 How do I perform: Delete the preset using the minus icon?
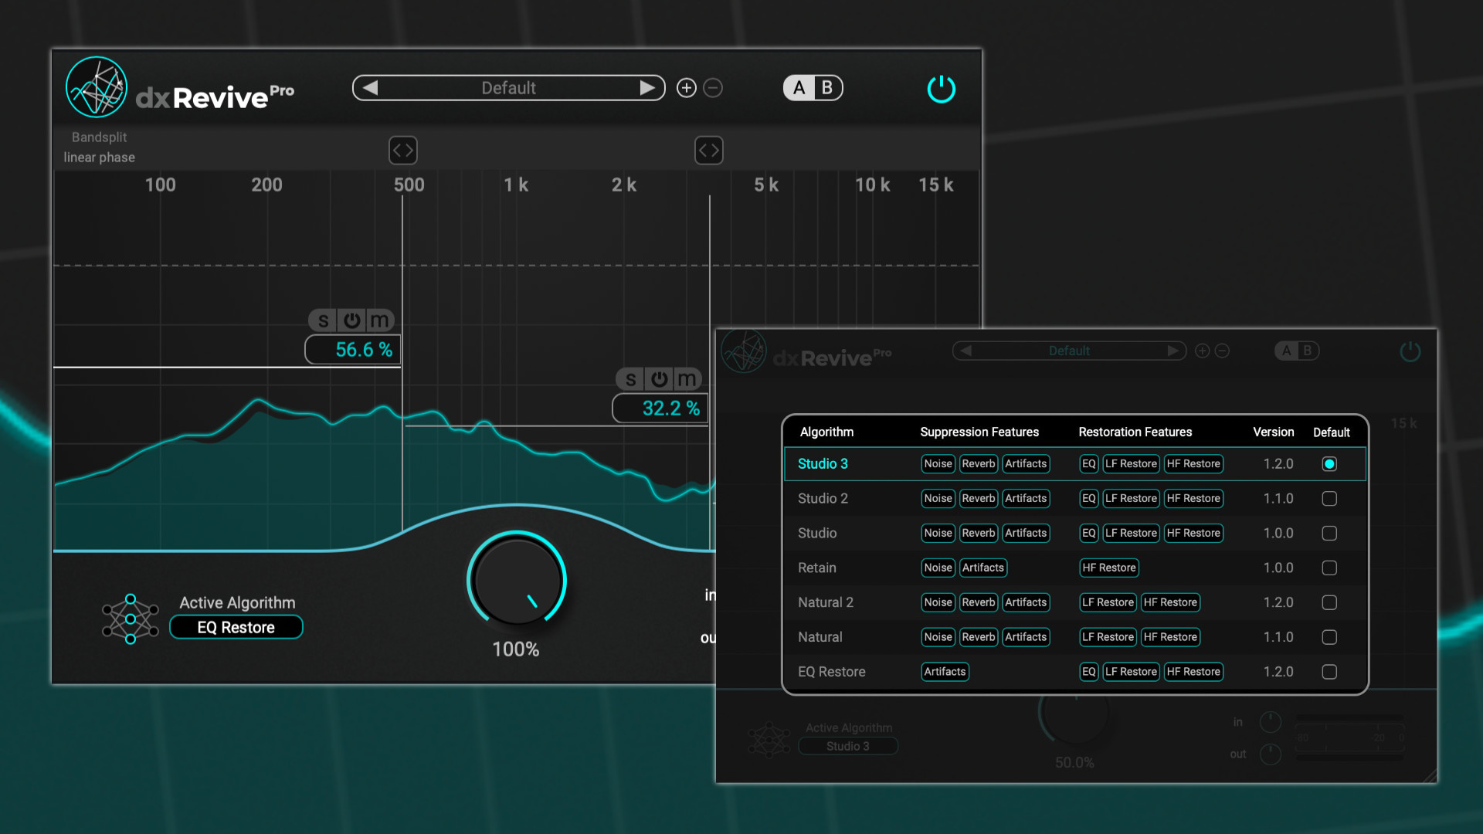[x=712, y=87]
